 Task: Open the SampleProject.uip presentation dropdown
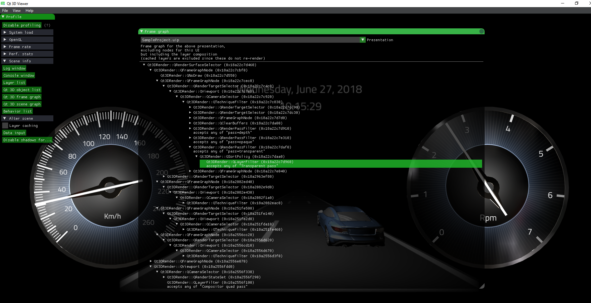tap(362, 40)
